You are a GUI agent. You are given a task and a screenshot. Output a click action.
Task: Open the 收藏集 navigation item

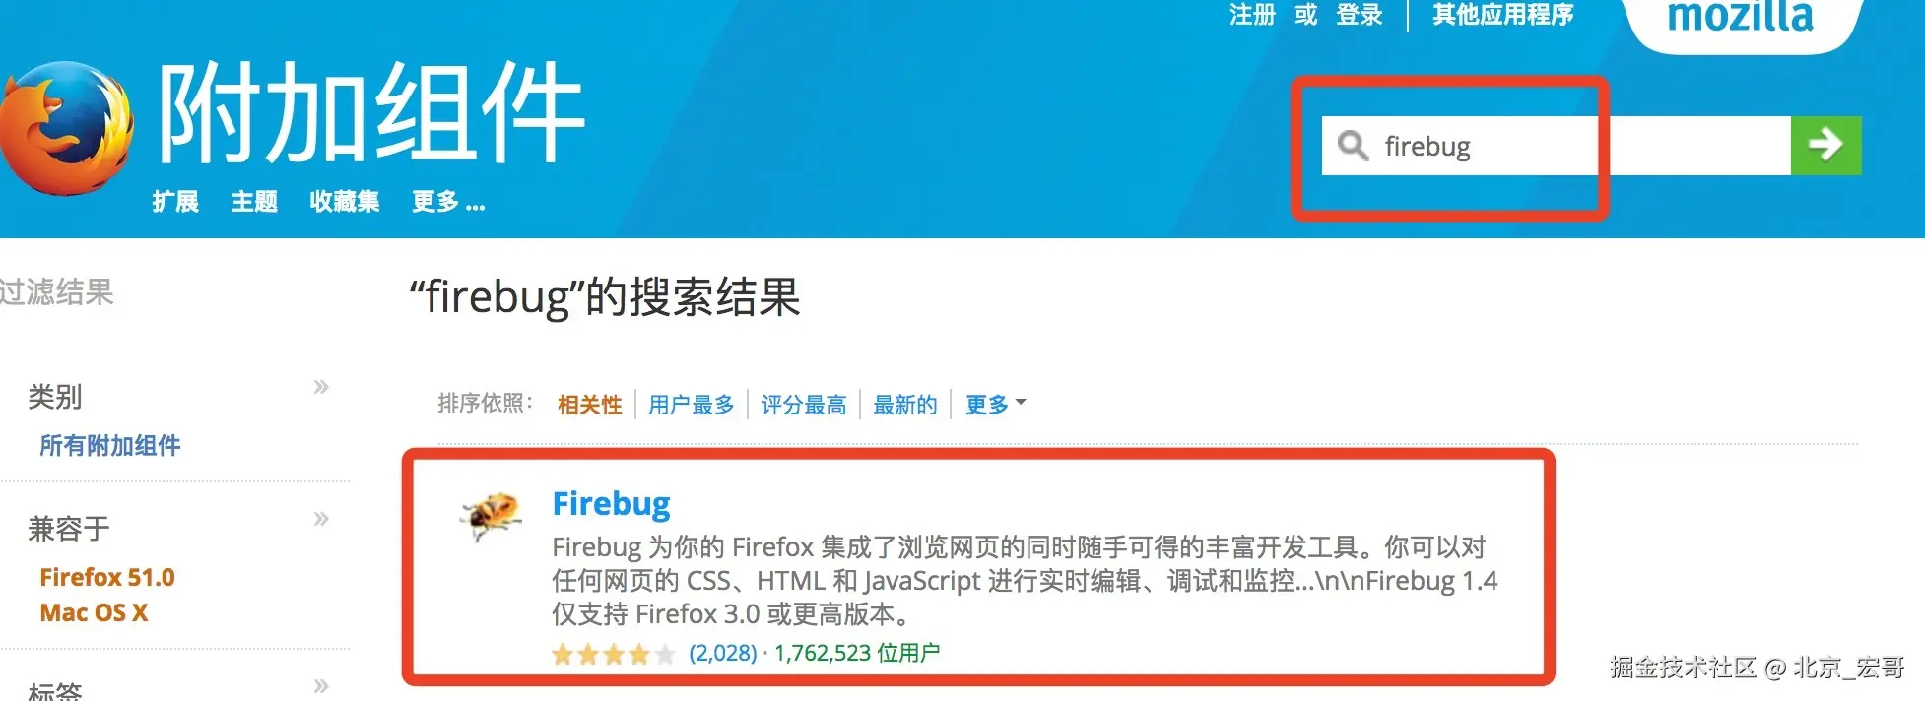(345, 202)
